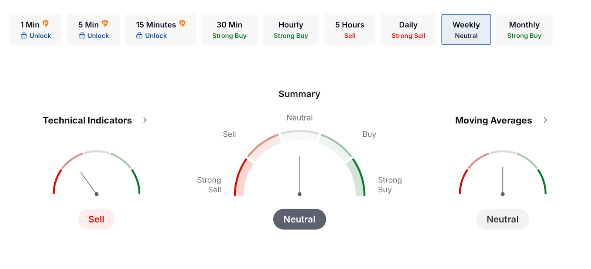591x269 pixels.
Task: Click the Technical Indicators Sell gauge
Action: coord(96,173)
